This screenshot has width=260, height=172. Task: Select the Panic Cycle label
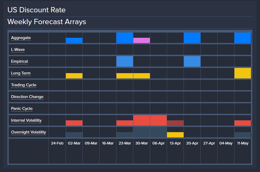pyautogui.click(x=22, y=109)
